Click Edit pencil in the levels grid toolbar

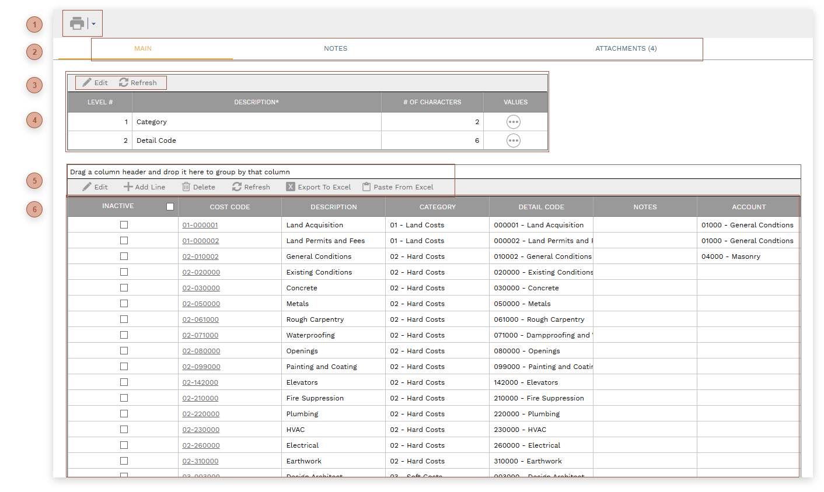coord(95,83)
